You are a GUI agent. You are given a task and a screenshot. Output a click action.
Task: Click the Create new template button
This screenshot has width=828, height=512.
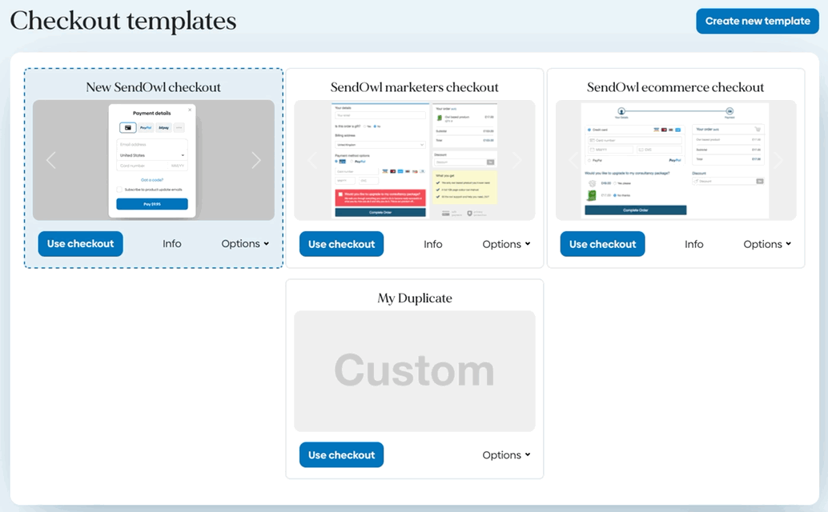pyautogui.click(x=758, y=21)
